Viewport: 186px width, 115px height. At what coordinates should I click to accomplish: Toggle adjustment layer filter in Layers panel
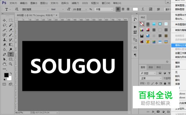click(165, 73)
